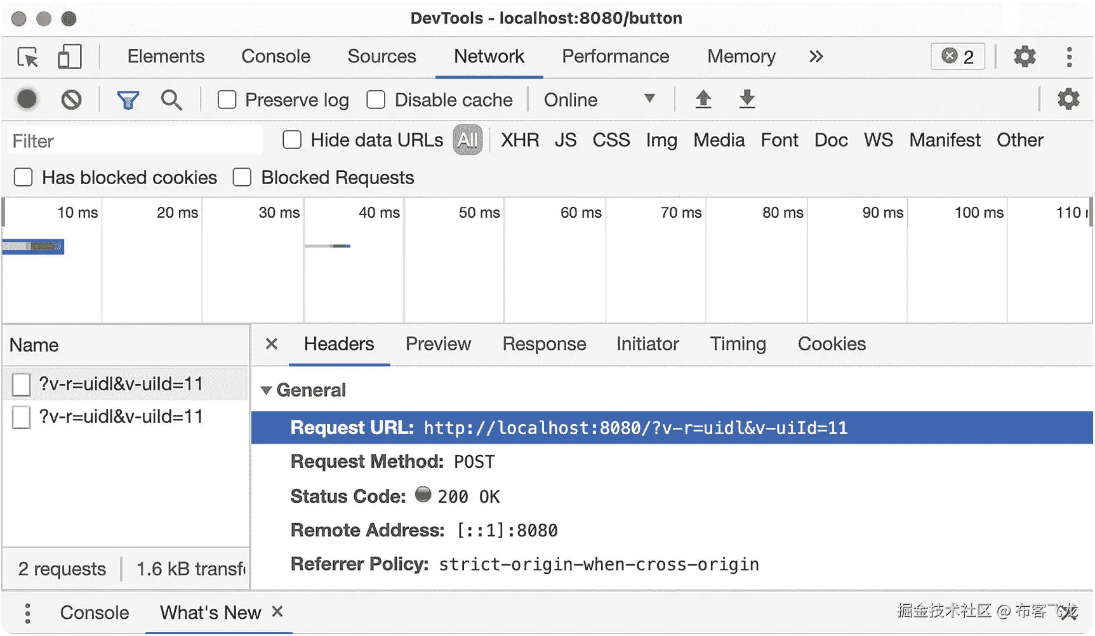
Task: Show more DevTools tabs via chevron
Action: [x=816, y=56]
